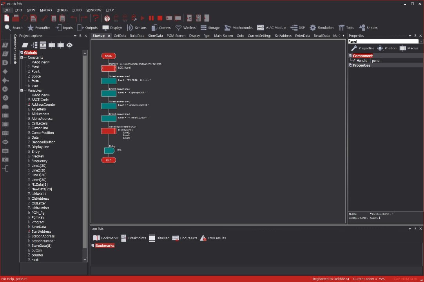Screen dimensions: 424x282
Task: Show the Breakpoints icon list
Action: [134, 238]
